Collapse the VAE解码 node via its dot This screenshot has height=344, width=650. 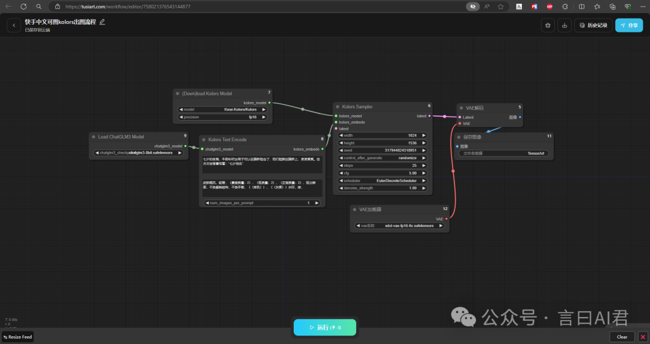coord(461,108)
